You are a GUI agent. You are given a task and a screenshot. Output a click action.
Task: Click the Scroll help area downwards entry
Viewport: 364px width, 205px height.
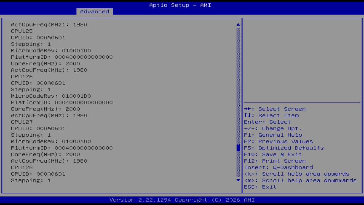tap(300, 180)
